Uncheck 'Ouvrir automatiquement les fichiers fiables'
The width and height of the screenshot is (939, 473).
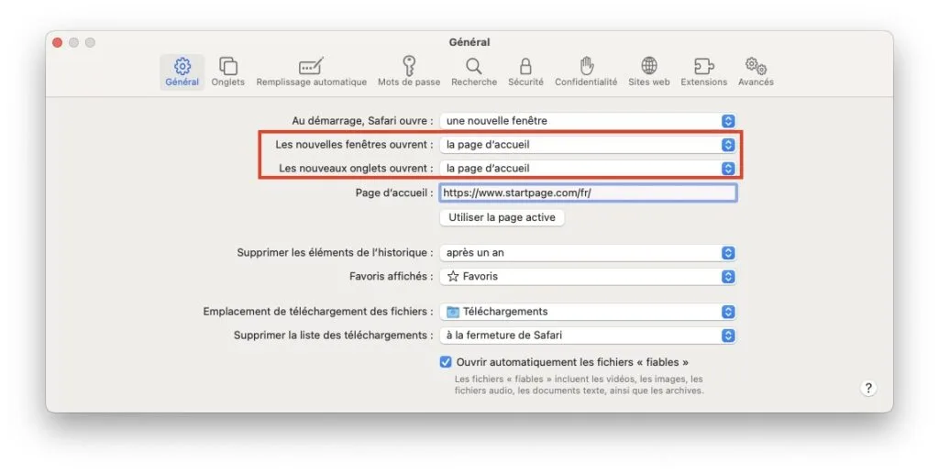point(446,362)
